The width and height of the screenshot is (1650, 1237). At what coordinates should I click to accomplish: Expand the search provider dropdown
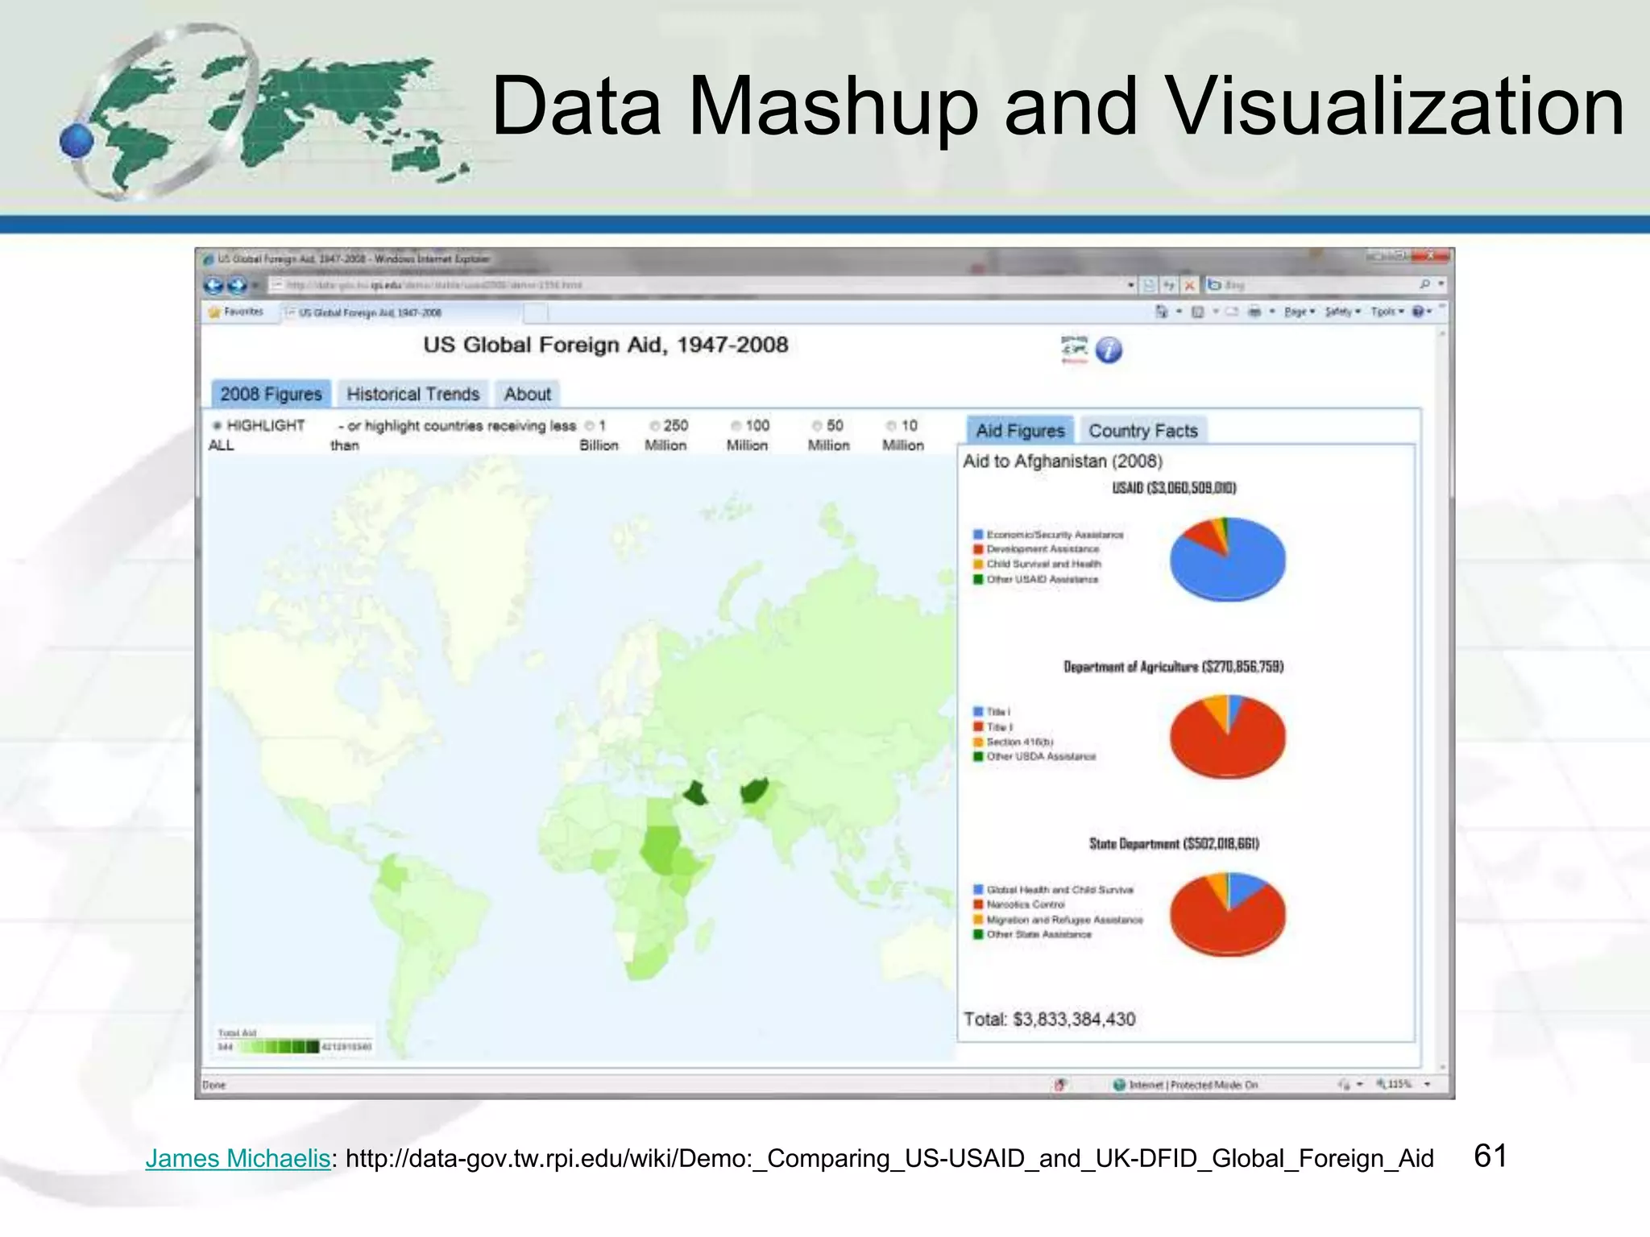click(1441, 284)
